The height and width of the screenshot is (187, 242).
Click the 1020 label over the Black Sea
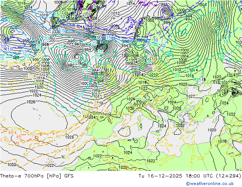183,84
